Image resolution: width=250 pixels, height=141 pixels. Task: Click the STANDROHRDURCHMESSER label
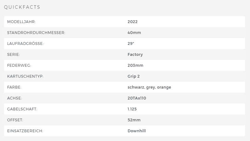coord(36,33)
